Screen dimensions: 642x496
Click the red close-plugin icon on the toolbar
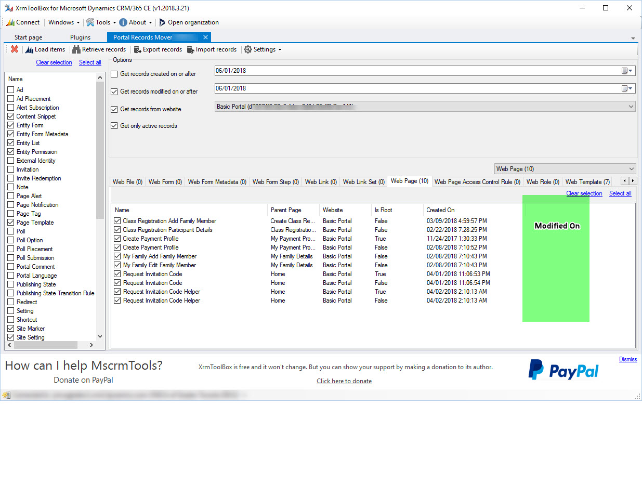(14, 49)
